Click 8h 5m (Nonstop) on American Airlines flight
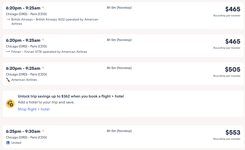 pyautogui.click(x=119, y=68)
